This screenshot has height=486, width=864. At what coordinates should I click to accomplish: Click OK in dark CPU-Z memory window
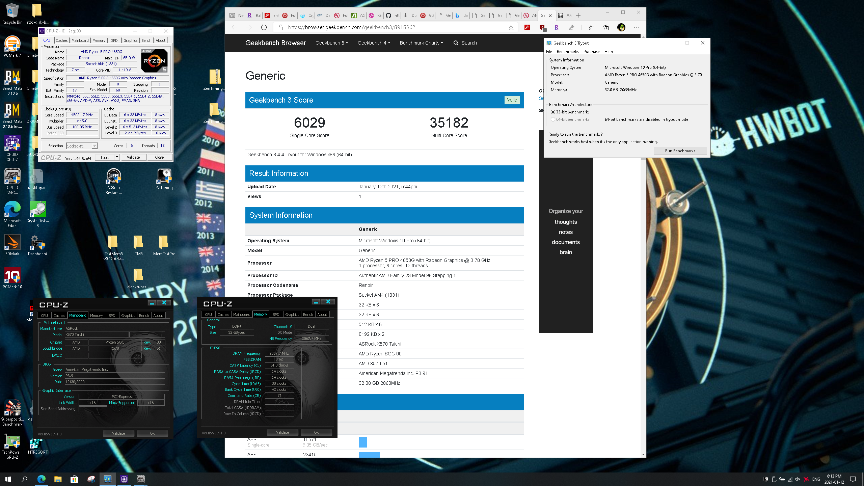tap(316, 432)
